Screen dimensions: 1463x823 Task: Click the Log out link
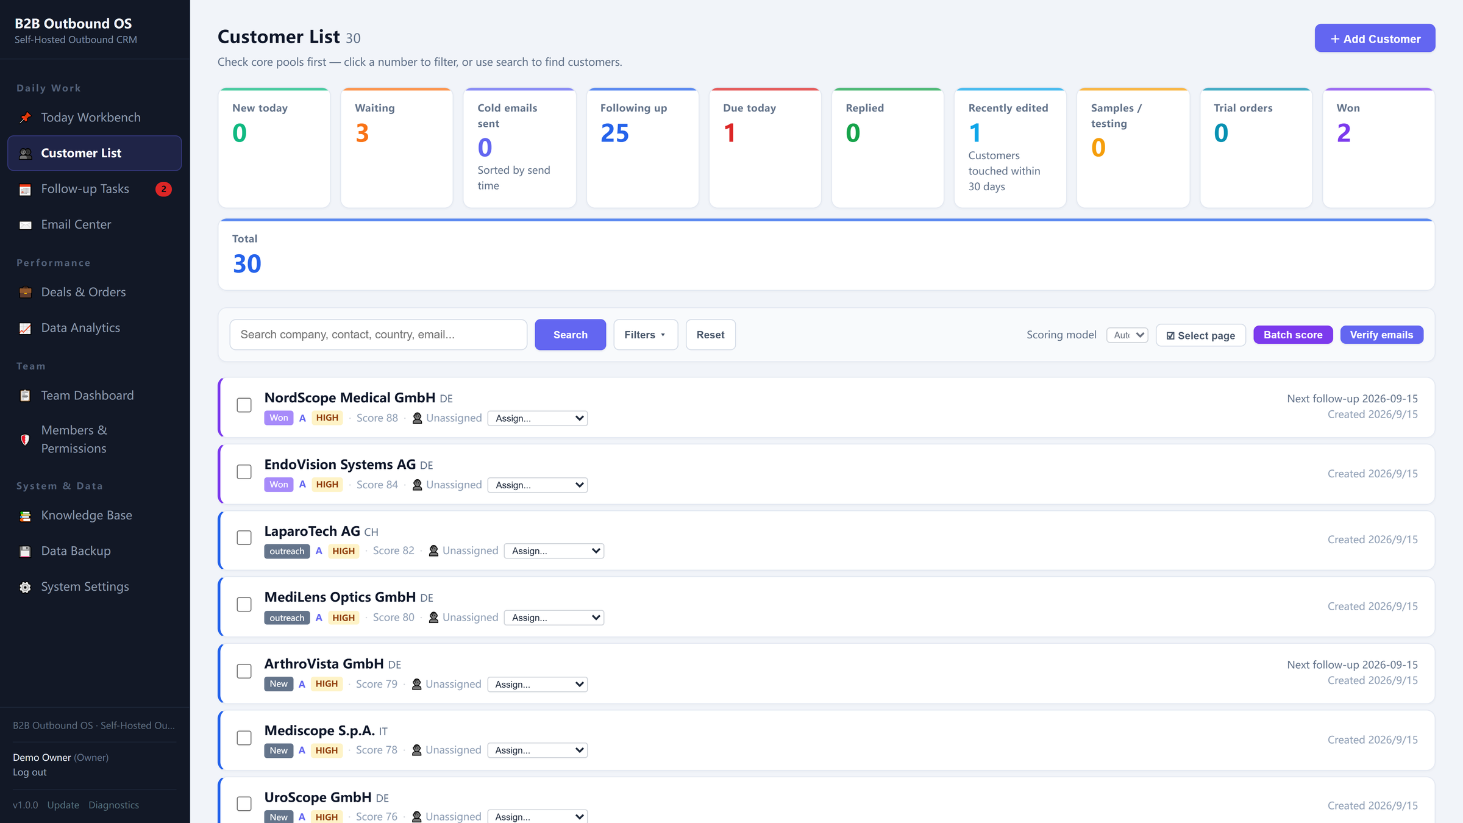tap(30, 772)
